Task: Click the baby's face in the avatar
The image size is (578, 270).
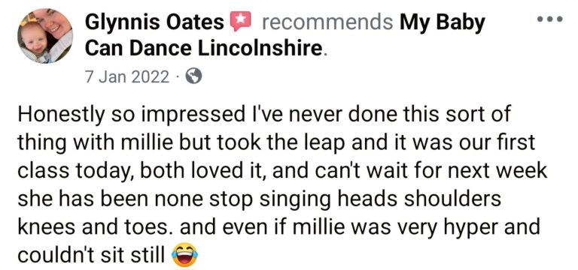Action: (34, 39)
